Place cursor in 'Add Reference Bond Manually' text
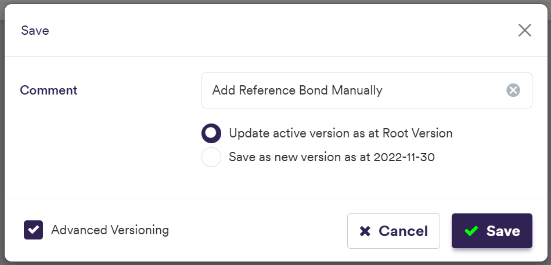The width and height of the screenshot is (551, 265). (x=297, y=90)
